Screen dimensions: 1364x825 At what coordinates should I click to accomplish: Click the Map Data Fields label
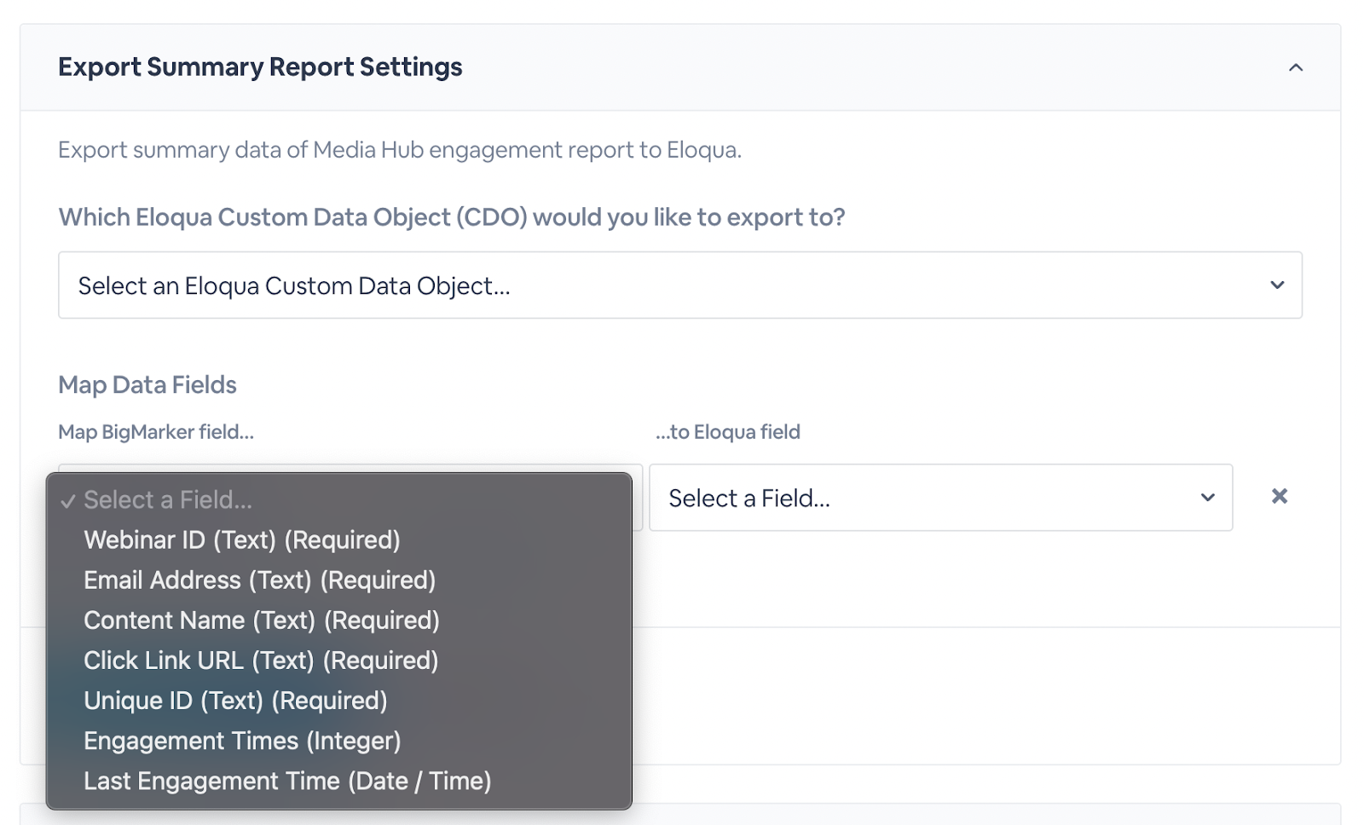(147, 384)
